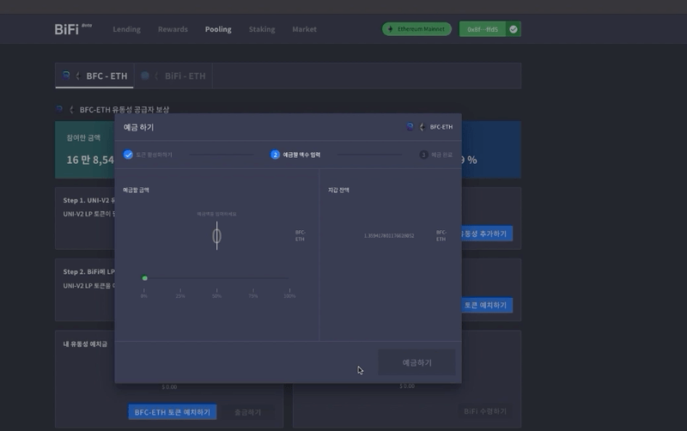The height and width of the screenshot is (431, 687).
Task: Click the 출금하기 withdraw button
Action: pos(247,412)
